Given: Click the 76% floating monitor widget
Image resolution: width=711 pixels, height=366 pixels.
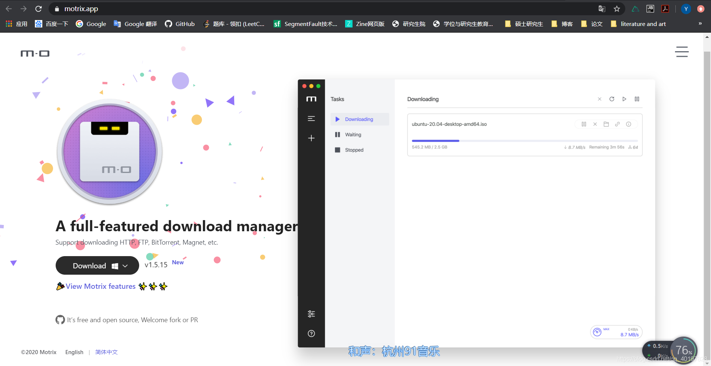Looking at the screenshot, I should coord(684,350).
